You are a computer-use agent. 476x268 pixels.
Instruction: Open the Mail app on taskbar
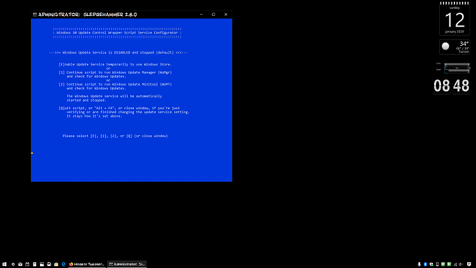pyautogui.click(x=20, y=264)
